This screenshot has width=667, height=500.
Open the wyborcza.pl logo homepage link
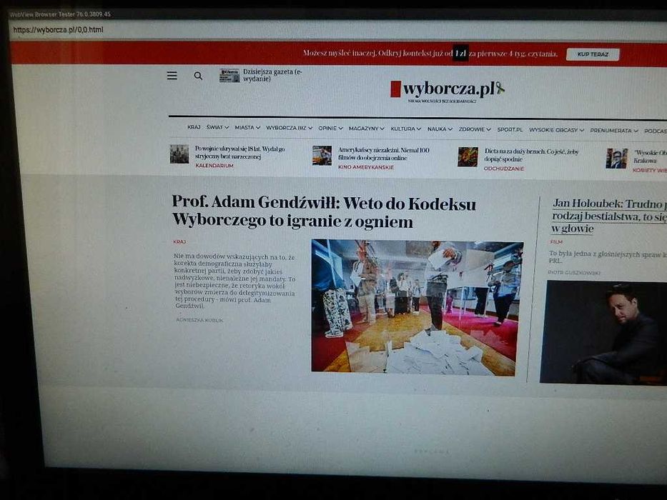coord(447,90)
